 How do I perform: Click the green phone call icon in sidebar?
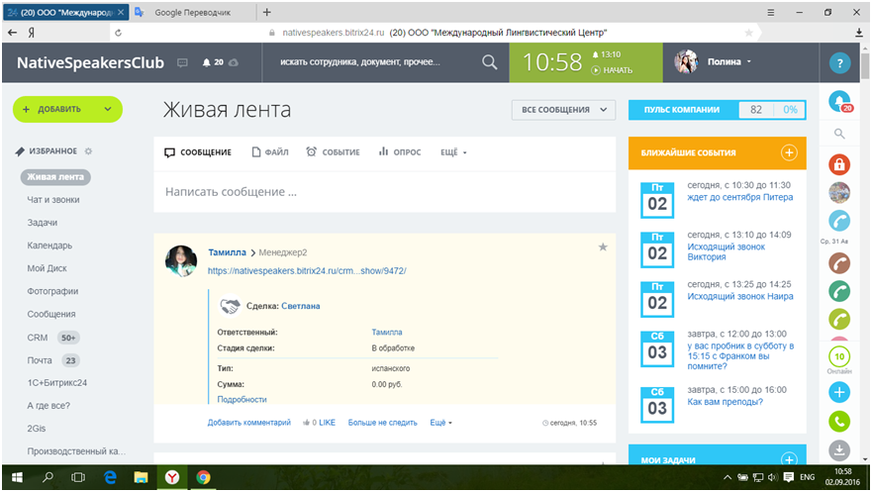pyautogui.click(x=839, y=422)
